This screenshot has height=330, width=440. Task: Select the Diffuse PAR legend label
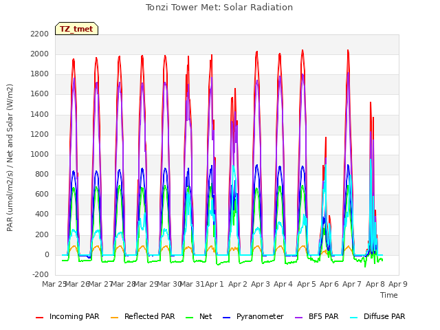click(384, 316)
